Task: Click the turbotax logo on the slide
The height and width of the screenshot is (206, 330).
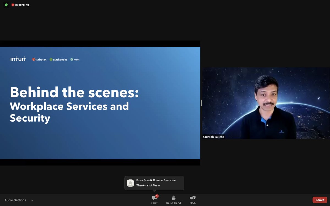Action: point(39,60)
